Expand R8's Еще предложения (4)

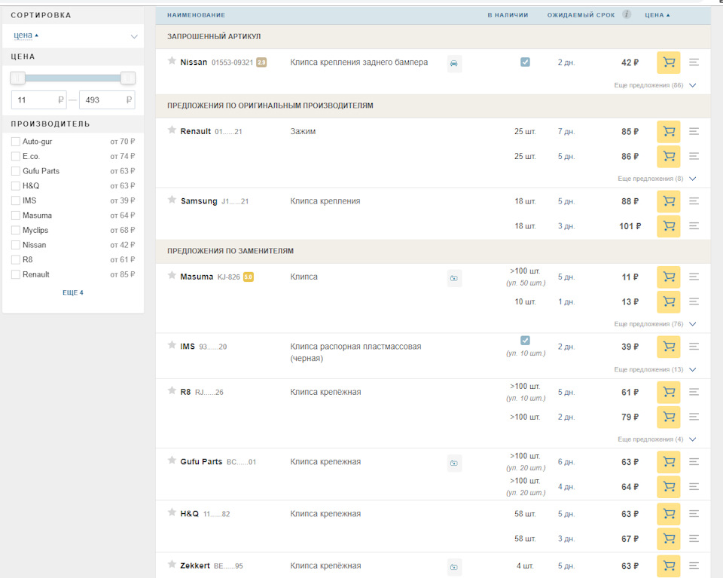coord(657,439)
